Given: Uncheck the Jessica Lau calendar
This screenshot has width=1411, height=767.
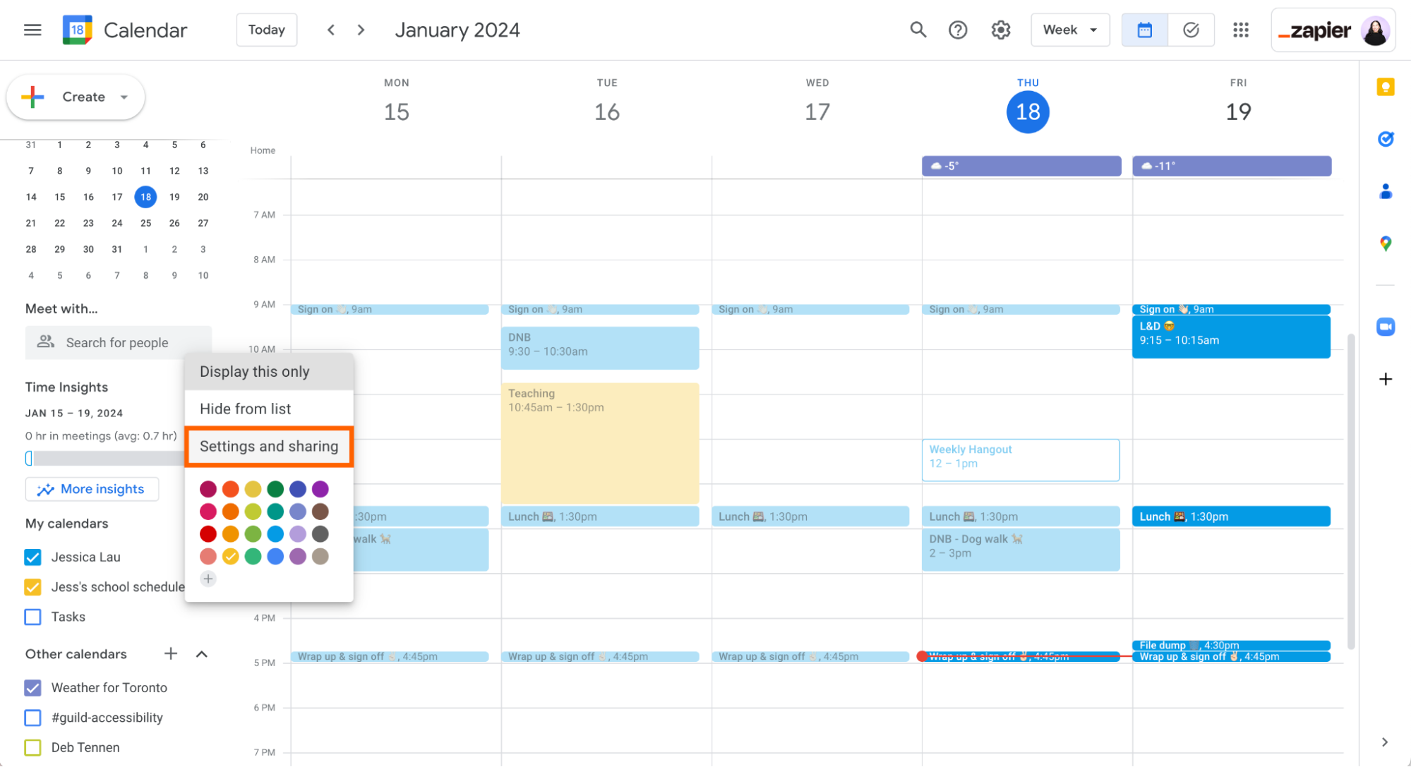Looking at the screenshot, I should click(32, 557).
